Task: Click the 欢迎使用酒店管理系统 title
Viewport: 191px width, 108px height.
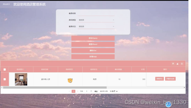Action: [30, 4]
